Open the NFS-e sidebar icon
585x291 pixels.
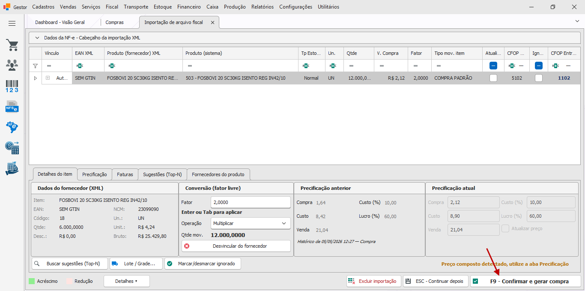point(12,106)
